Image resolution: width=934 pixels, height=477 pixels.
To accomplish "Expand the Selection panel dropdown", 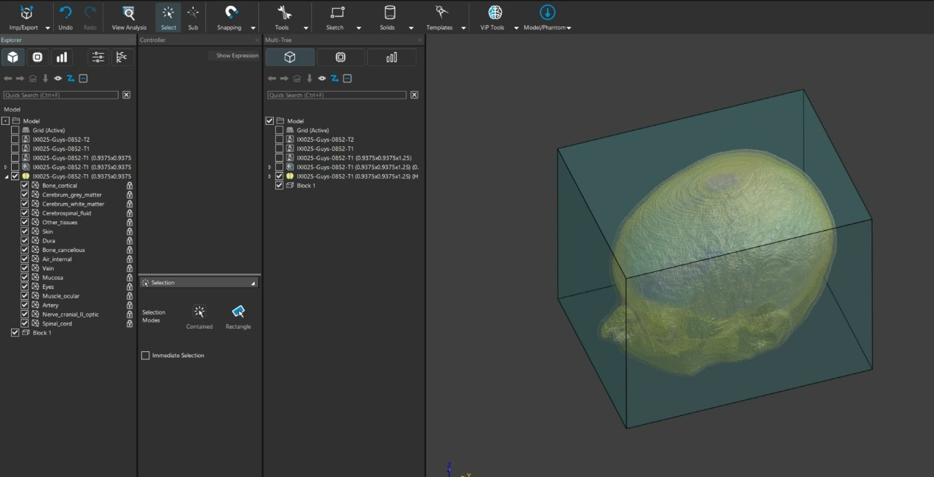I will point(252,283).
